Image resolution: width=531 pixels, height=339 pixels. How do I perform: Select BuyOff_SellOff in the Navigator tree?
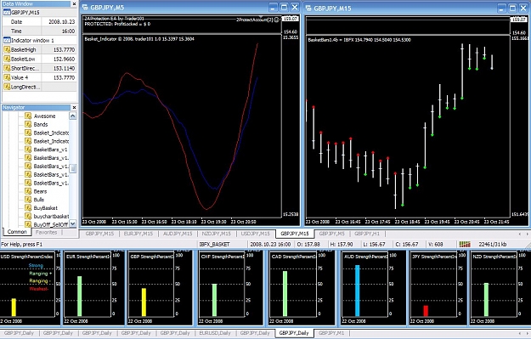(51, 224)
